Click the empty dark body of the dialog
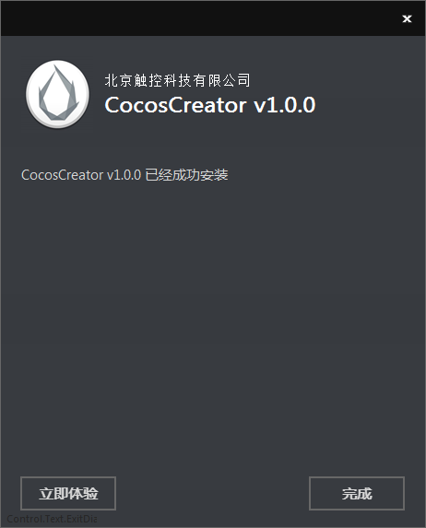 tap(213, 320)
